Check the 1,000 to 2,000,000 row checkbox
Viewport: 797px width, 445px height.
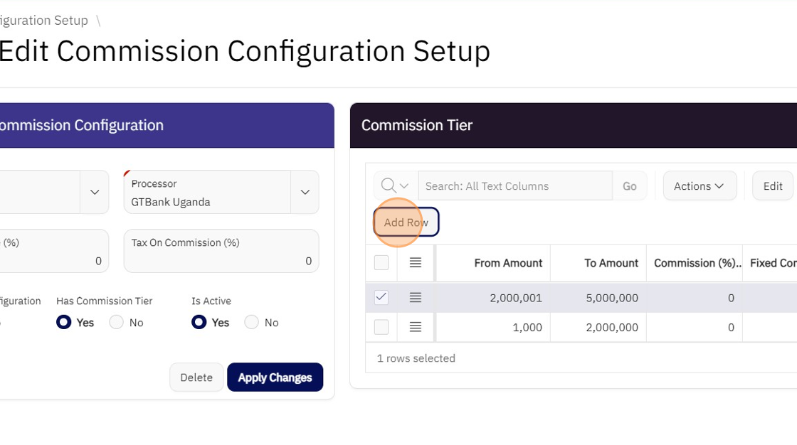(x=381, y=328)
